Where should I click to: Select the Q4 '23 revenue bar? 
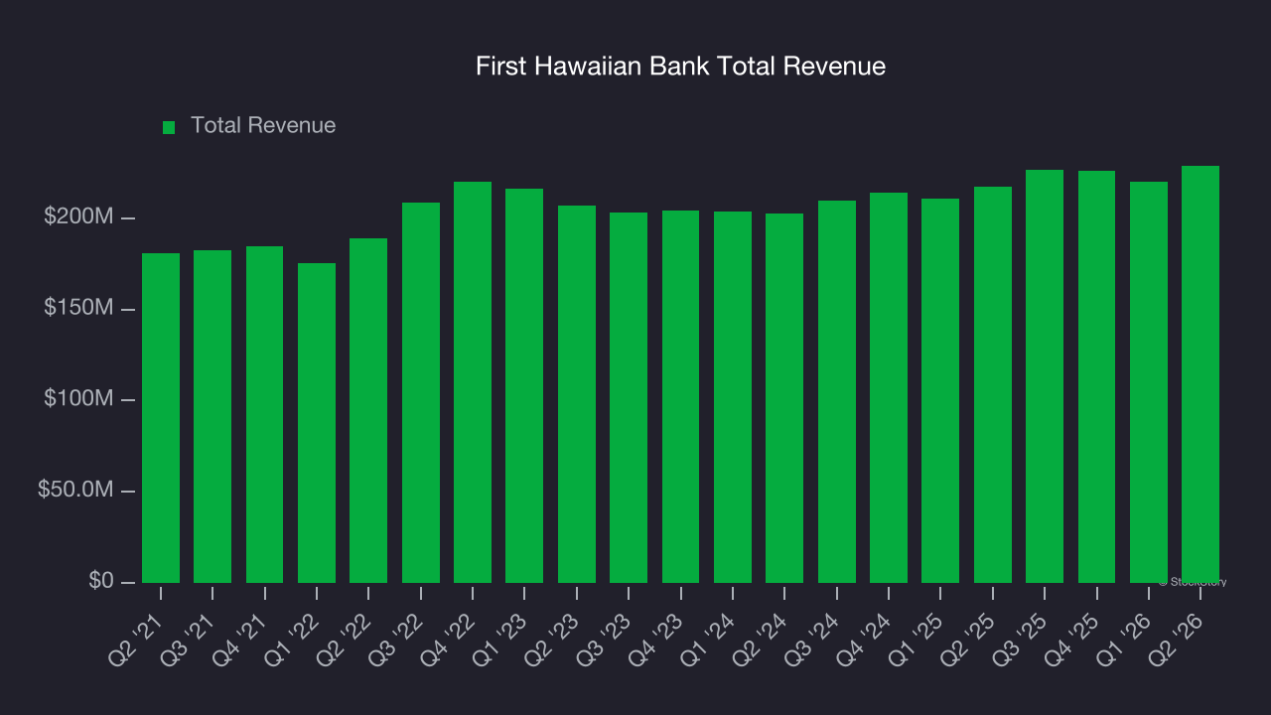point(681,396)
